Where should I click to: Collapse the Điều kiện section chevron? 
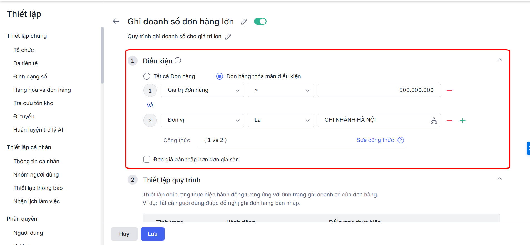coord(499,60)
